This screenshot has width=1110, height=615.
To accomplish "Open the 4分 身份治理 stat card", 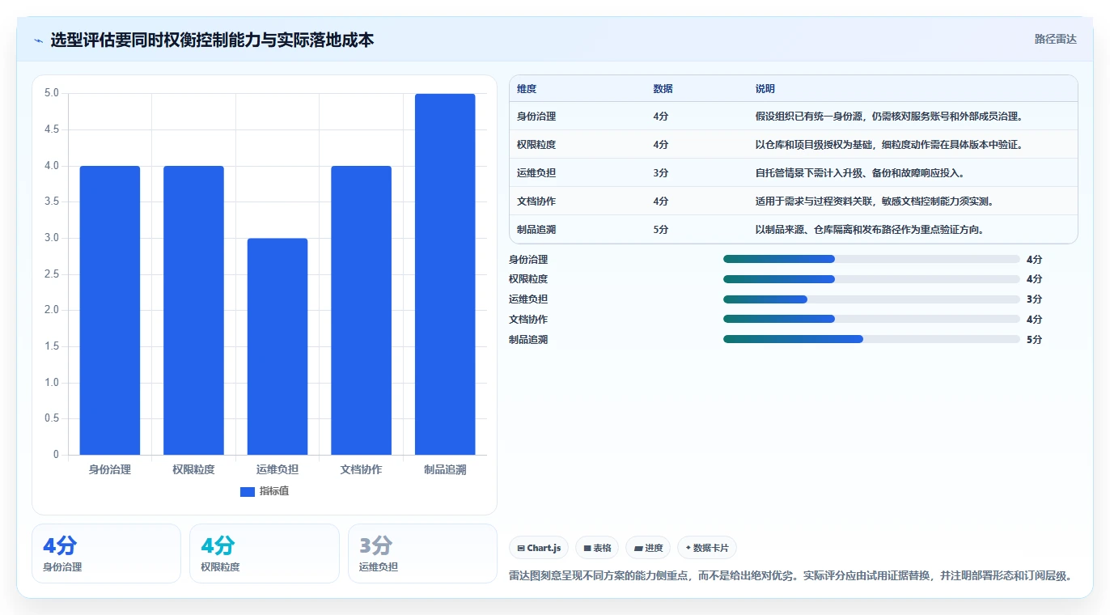I will (x=106, y=553).
